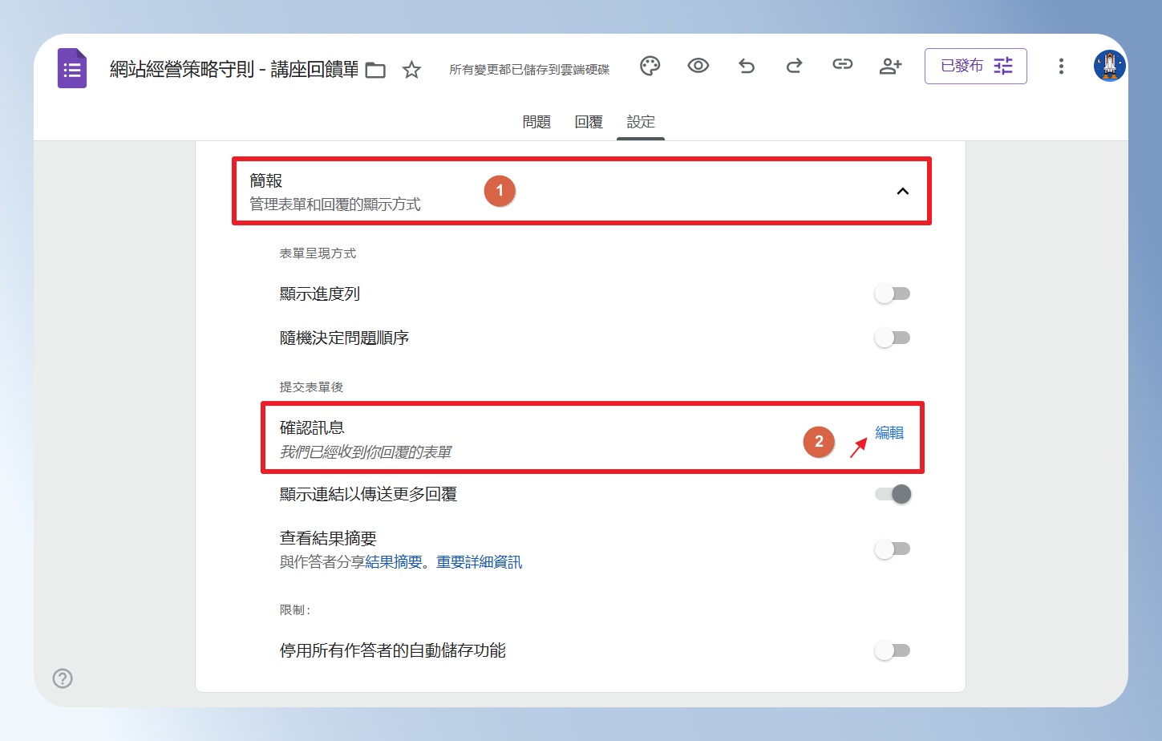Copy the responder link icon
Image resolution: width=1162 pixels, height=741 pixels.
(x=842, y=64)
